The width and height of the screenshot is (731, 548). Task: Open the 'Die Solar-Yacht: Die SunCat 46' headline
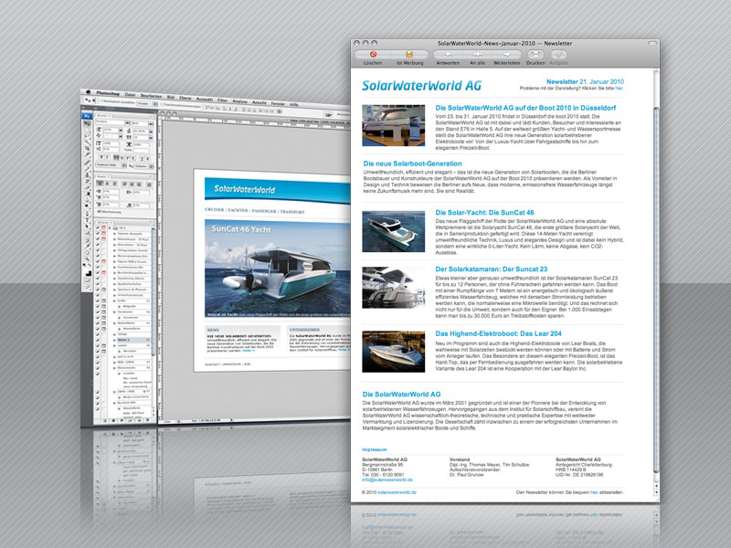[484, 213]
